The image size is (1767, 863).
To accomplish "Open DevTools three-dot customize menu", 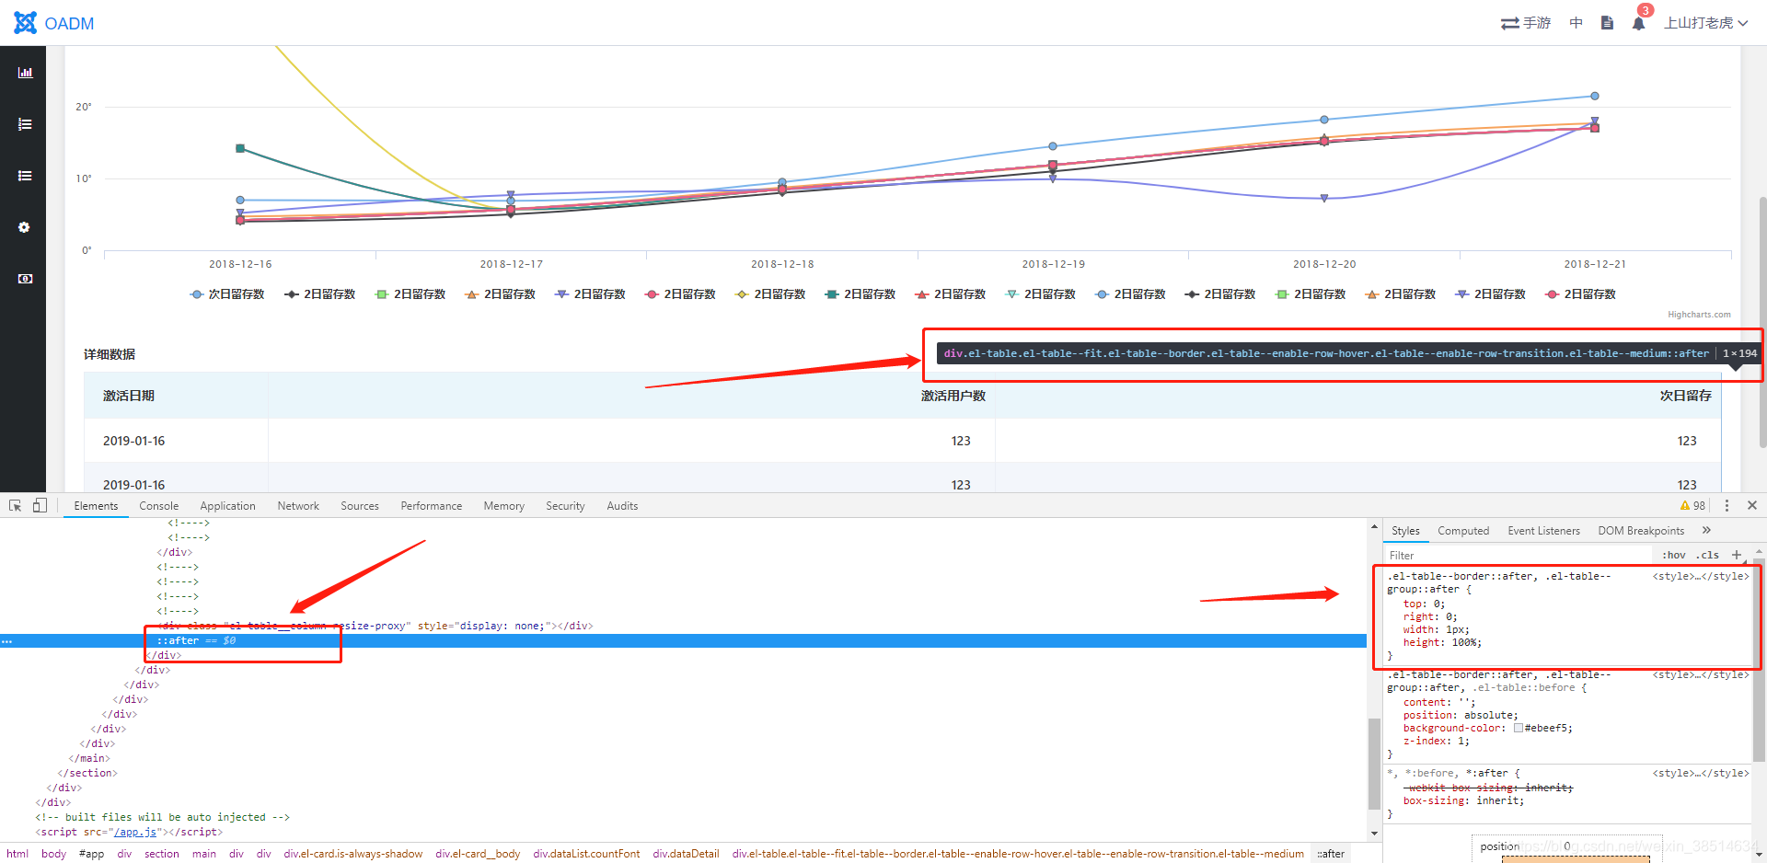I will (x=1727, y=506).
